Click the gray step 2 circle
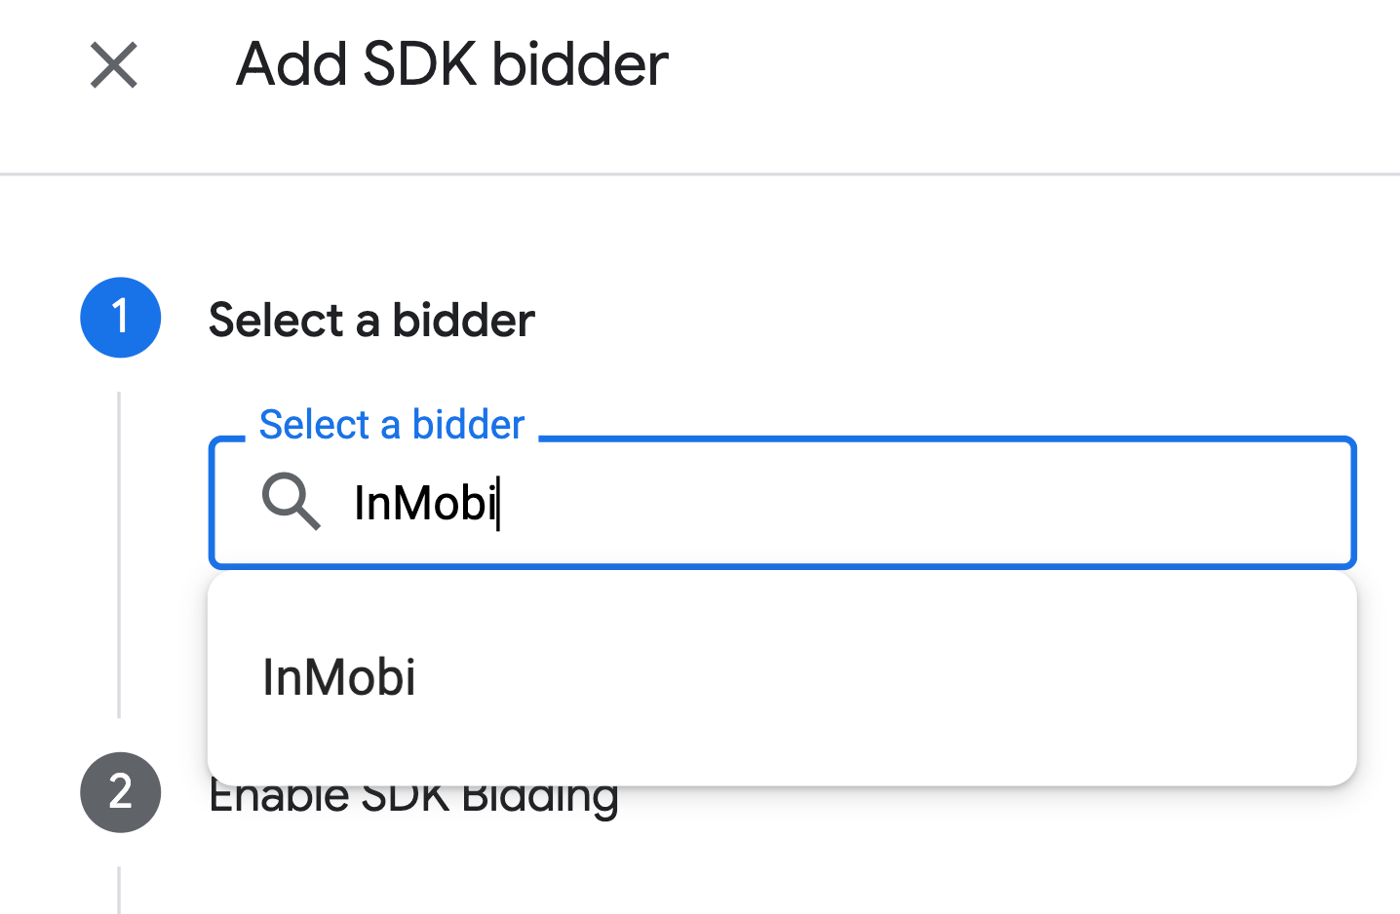This screenshot has width=1400, height=914. (x=120, y=792)
